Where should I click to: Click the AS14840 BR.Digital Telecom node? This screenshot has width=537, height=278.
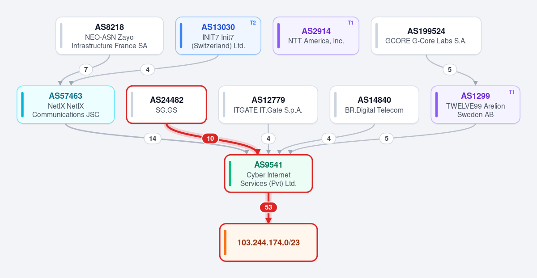(x=375, y=105)
